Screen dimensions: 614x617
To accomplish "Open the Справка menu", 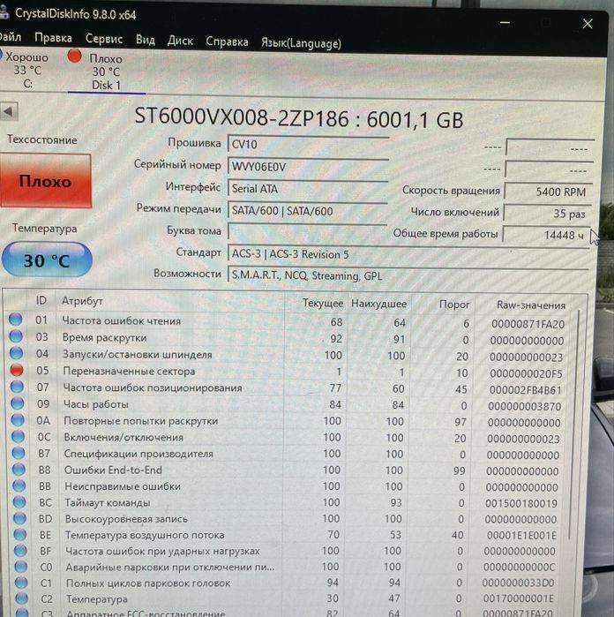I will coord(227,41).
